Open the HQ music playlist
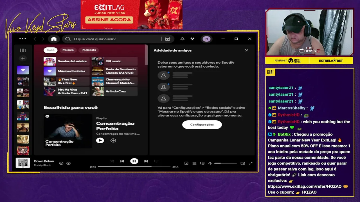This screenshot has height=202, width=360. tap(114, 61)
